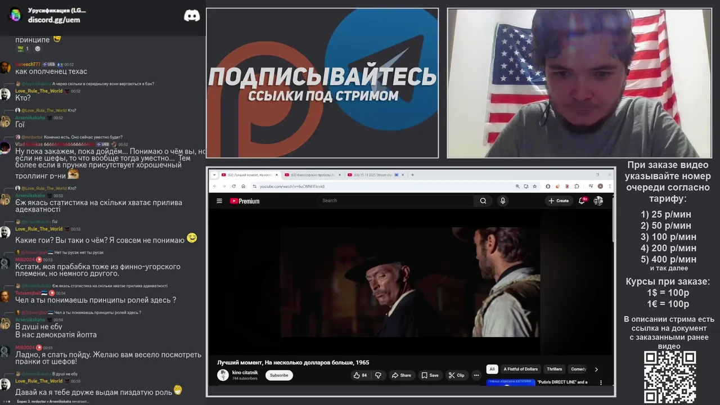720x405 pixels.
Task: Open more actions ellipsis under video
Action: click(476, 375)
